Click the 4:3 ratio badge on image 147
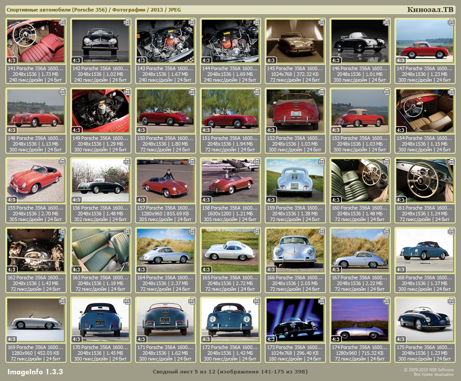461x381 pixels. (x=401, y=60)
